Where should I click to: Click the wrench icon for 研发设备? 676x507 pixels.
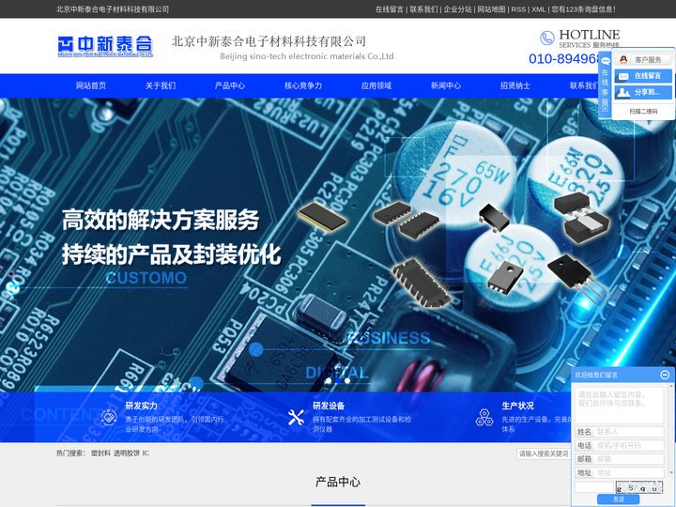click(x=296, y=417)
